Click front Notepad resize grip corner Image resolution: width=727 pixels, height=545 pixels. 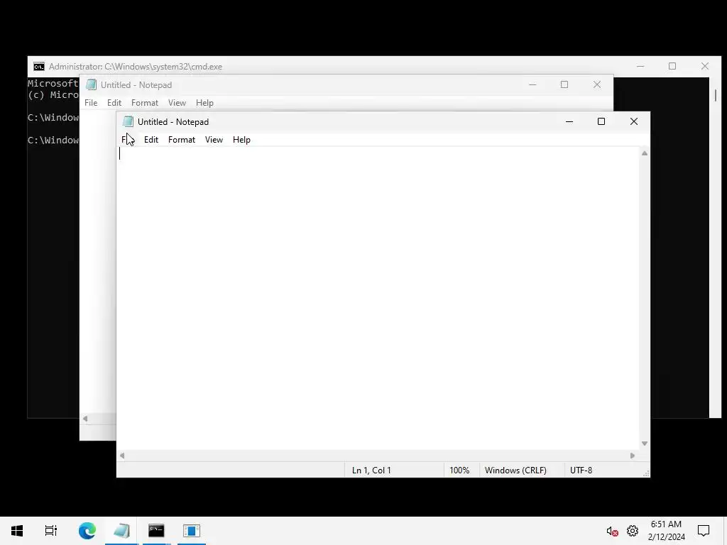click(646, 473)
